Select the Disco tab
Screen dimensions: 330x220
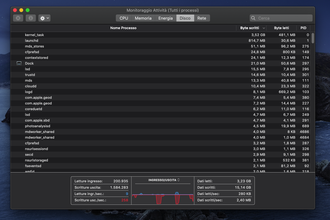point(185,18)
